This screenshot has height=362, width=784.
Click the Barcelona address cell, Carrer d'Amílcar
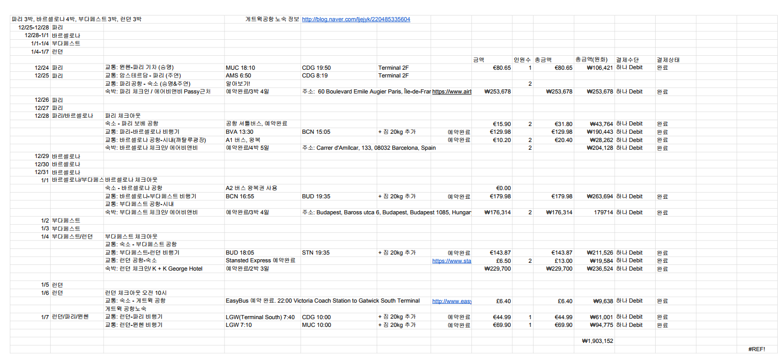click(368, 148)
